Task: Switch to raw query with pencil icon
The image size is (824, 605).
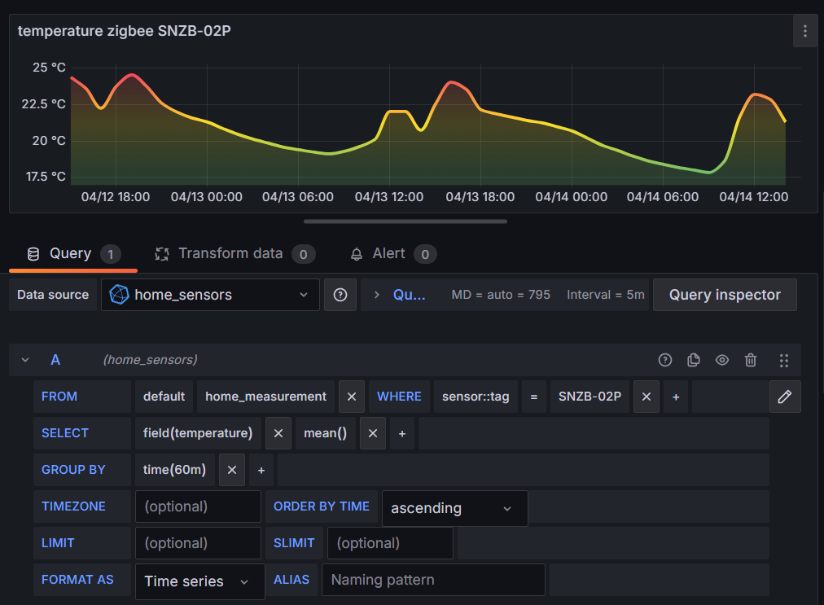Action: (x=785, y=397)
